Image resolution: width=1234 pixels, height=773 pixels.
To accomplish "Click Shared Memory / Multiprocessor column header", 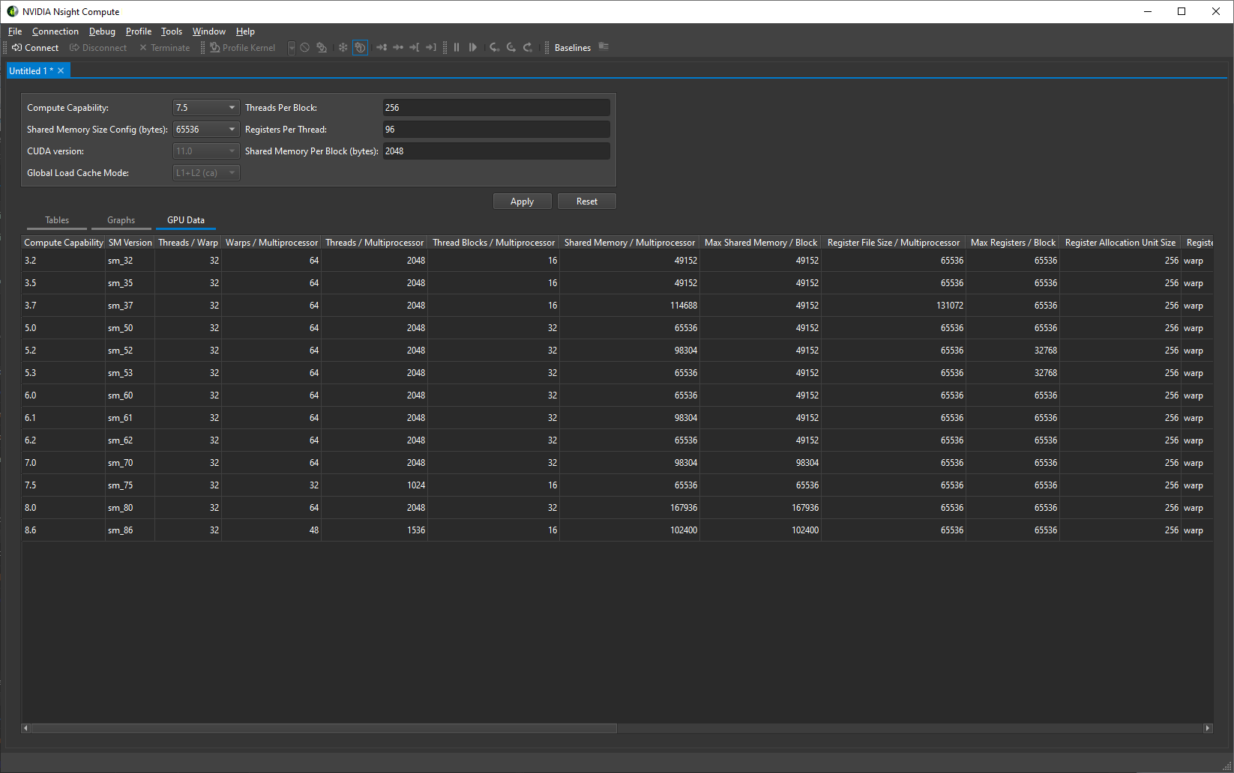I will click(630, 243).
